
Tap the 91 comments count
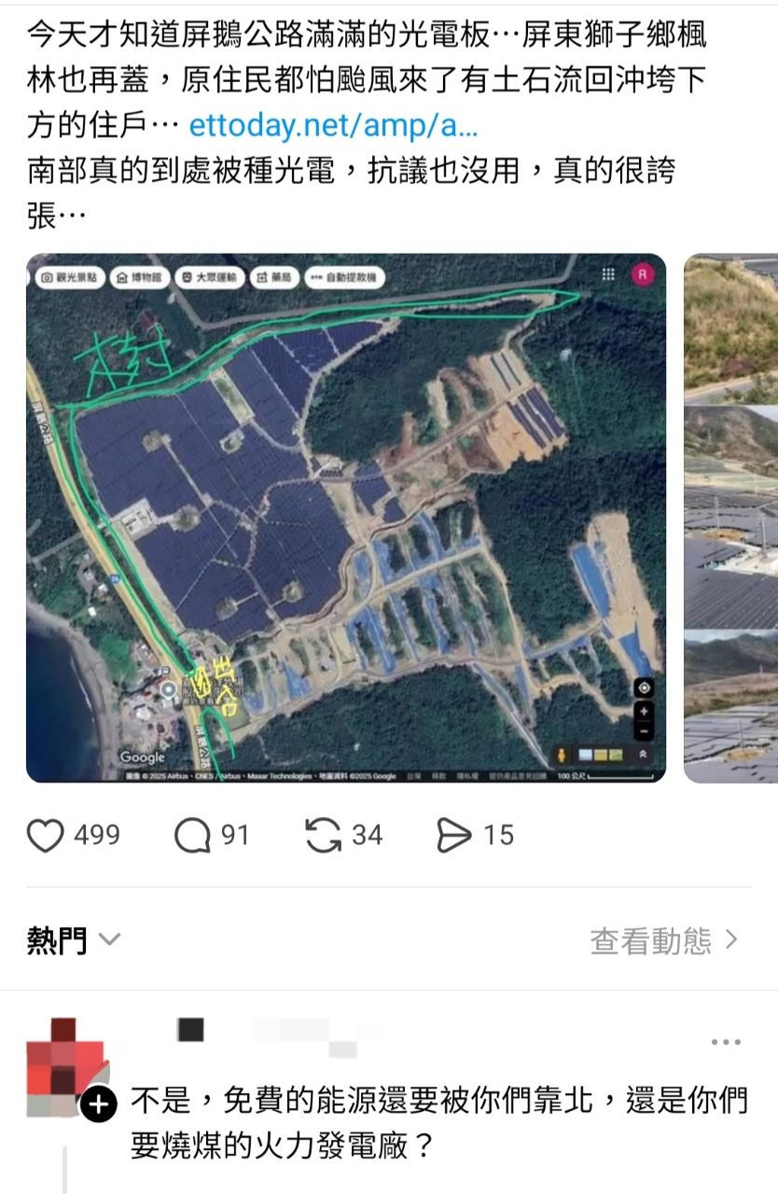(235, 835)
